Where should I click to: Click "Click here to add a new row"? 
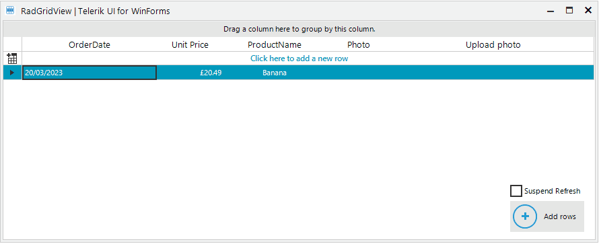[299, 58]
